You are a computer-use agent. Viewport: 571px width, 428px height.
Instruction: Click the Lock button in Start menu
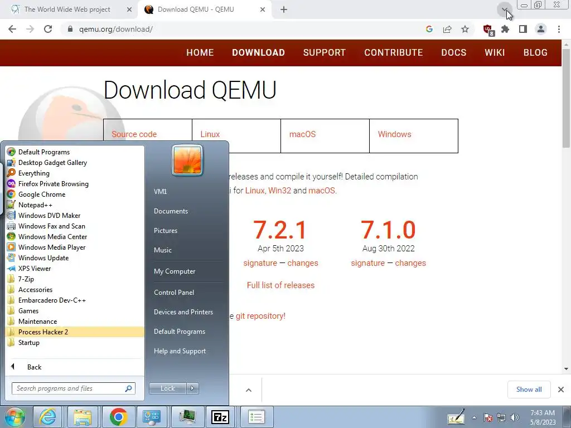click(168, 388)
